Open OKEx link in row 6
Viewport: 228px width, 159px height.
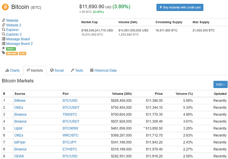tap(19, 135)
